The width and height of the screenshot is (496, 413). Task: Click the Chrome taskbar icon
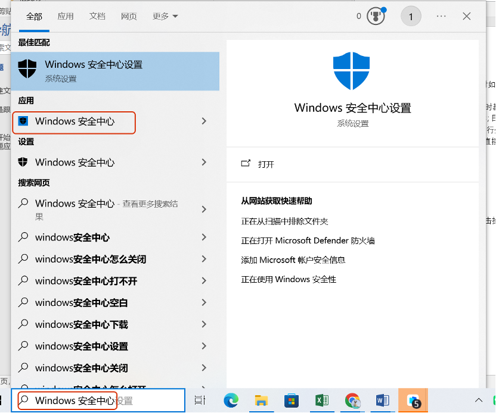pos(352,401)
